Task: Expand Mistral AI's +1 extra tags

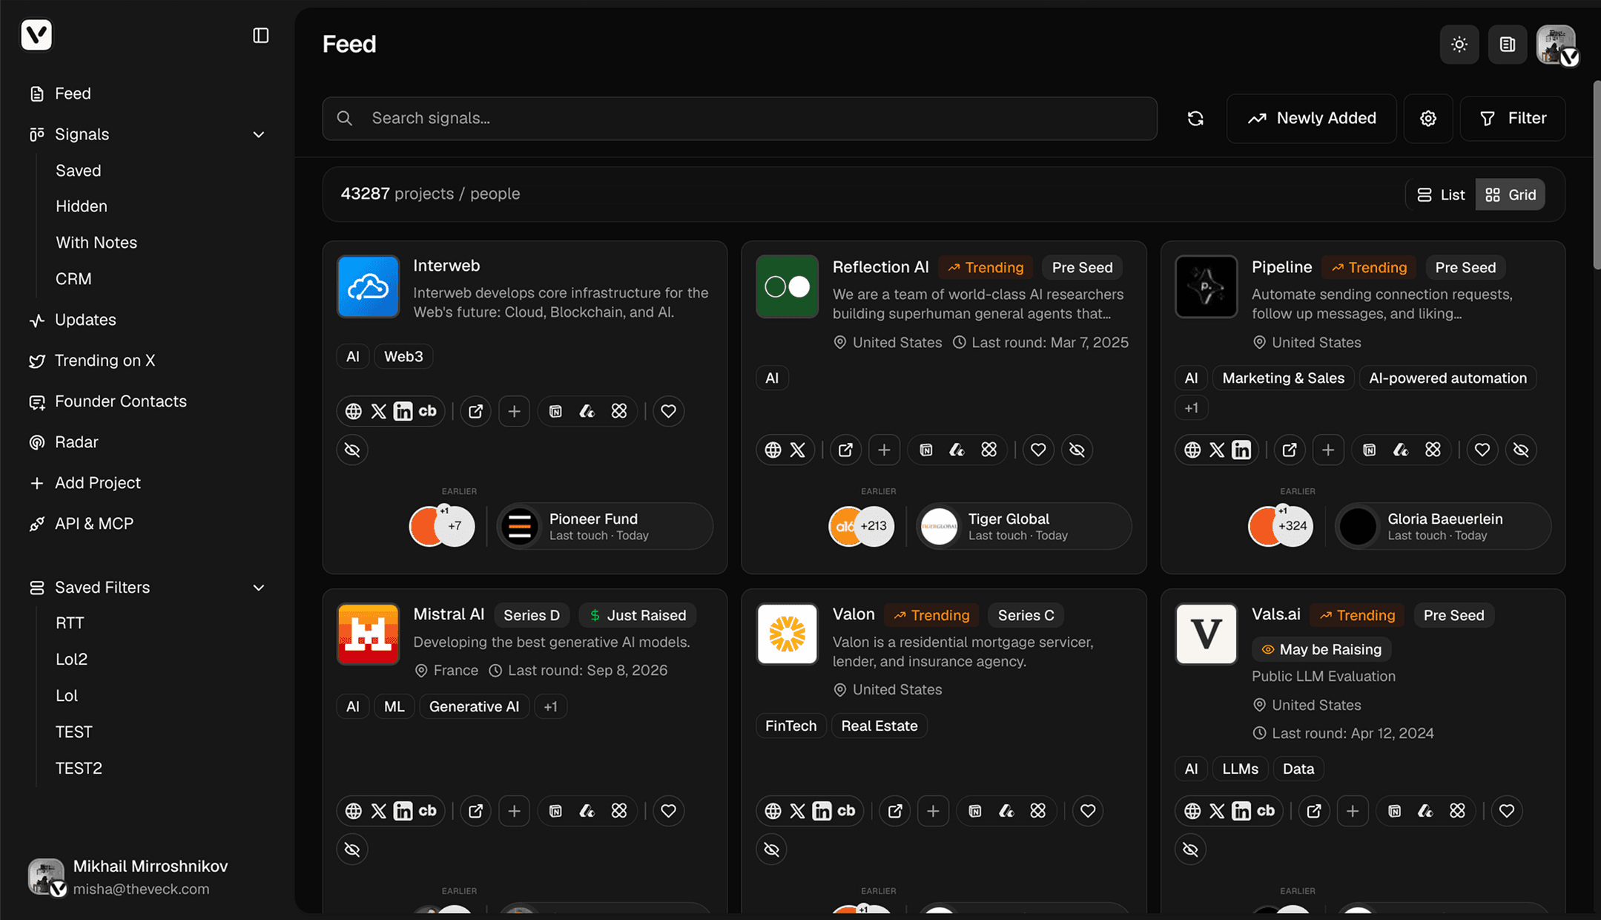Action: click(550, 707)
